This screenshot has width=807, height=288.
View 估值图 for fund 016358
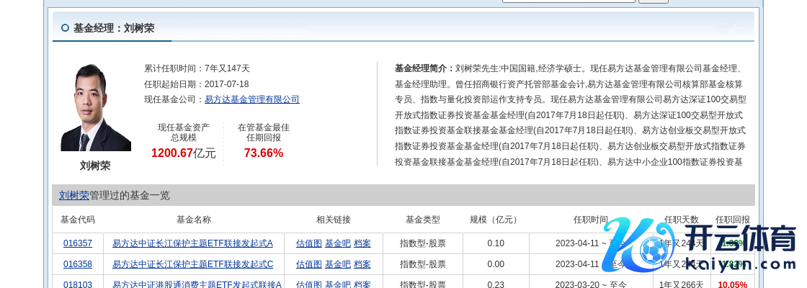(309, 264)
